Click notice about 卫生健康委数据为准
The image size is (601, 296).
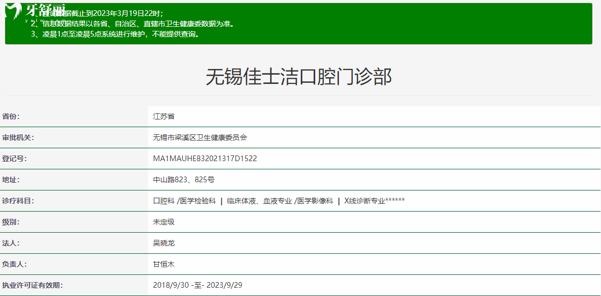[x=132, y=24]
